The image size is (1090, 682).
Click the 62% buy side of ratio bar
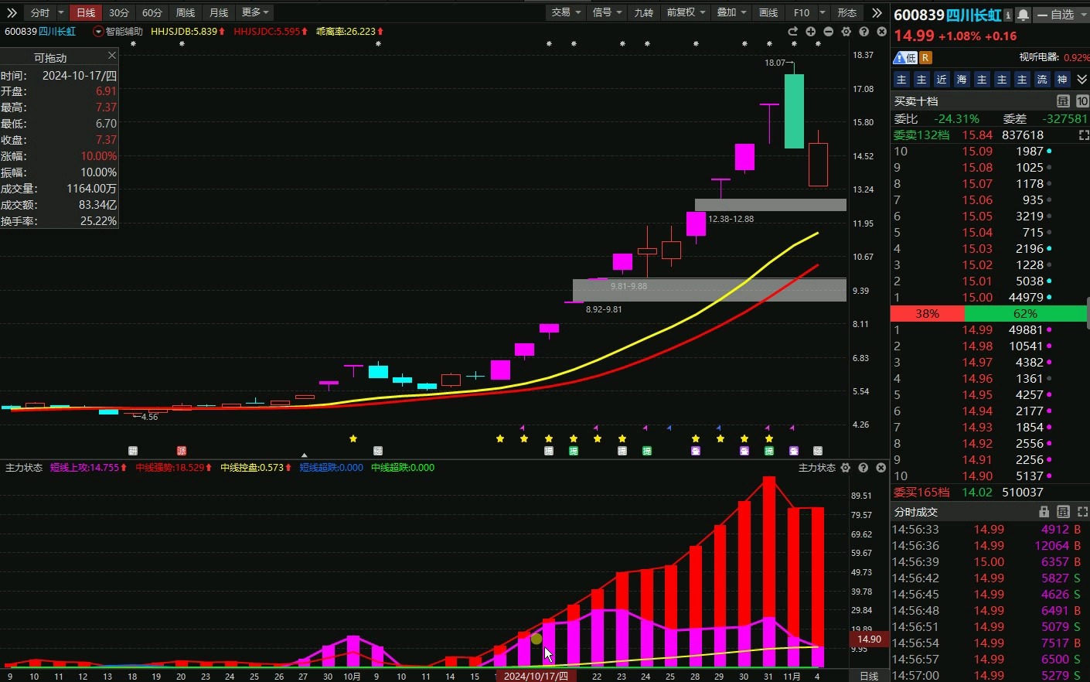coord(1025,313)
